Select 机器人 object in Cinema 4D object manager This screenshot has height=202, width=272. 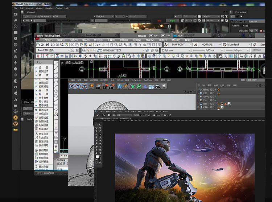click(x=206, y=107)
